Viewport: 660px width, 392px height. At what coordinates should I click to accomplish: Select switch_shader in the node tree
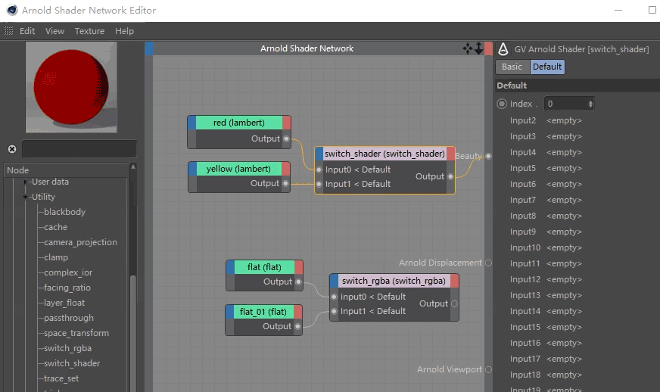[72, 363]
